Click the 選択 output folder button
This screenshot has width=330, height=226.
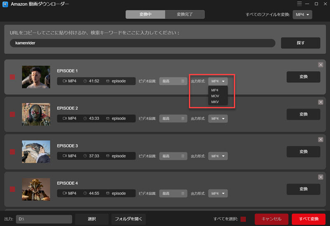click(92, 219)
